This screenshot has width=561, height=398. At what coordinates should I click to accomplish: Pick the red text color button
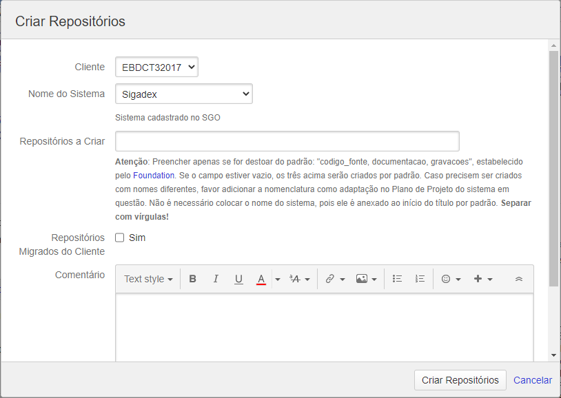(x=261, y=279)
